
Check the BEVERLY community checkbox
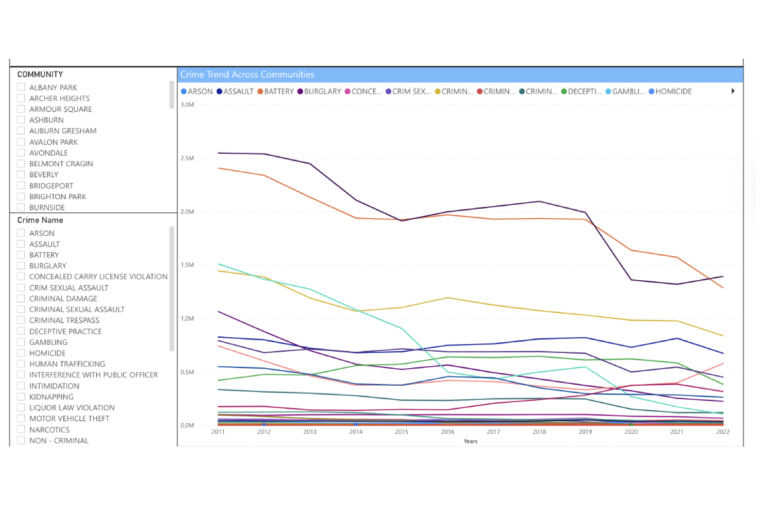(20, 174)
